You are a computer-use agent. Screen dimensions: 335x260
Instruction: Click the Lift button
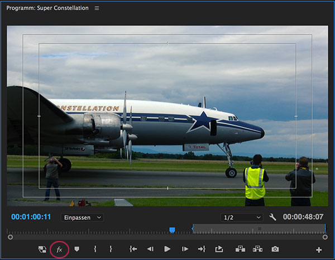[x=240, y=249]
